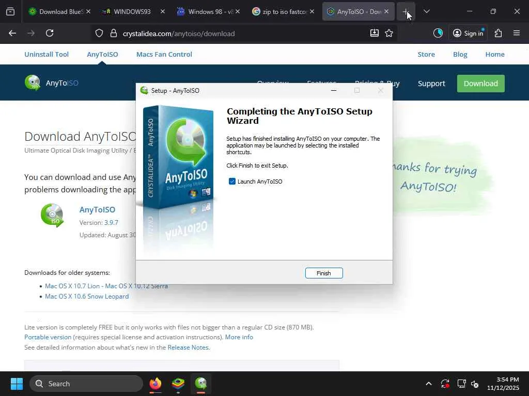
Task: Close the Windows 98 tab
Action: [238, 11]
